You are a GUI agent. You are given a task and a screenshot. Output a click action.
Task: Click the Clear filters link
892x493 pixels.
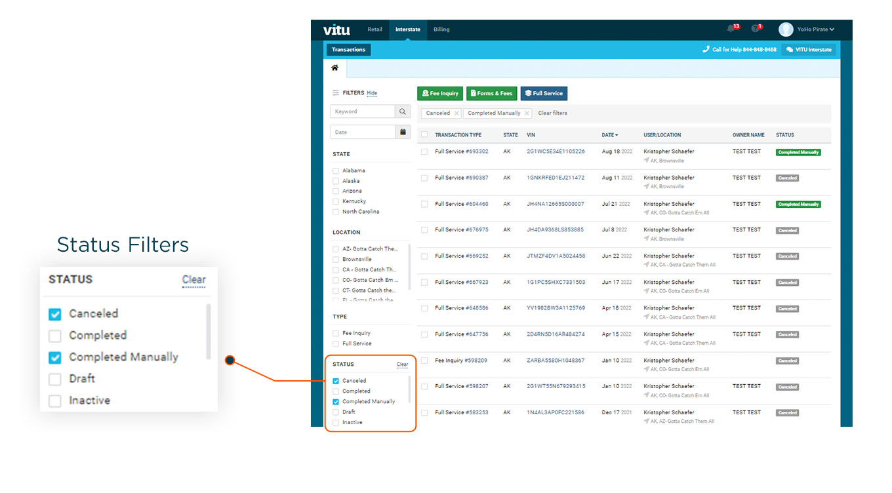(552, 113)
